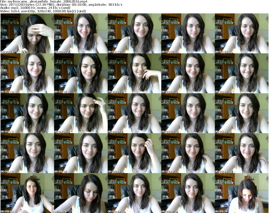The width and height of the screenshot is (269, 213).
Task: Select the frame stamped 00:02:18
Action: point(27,73)
